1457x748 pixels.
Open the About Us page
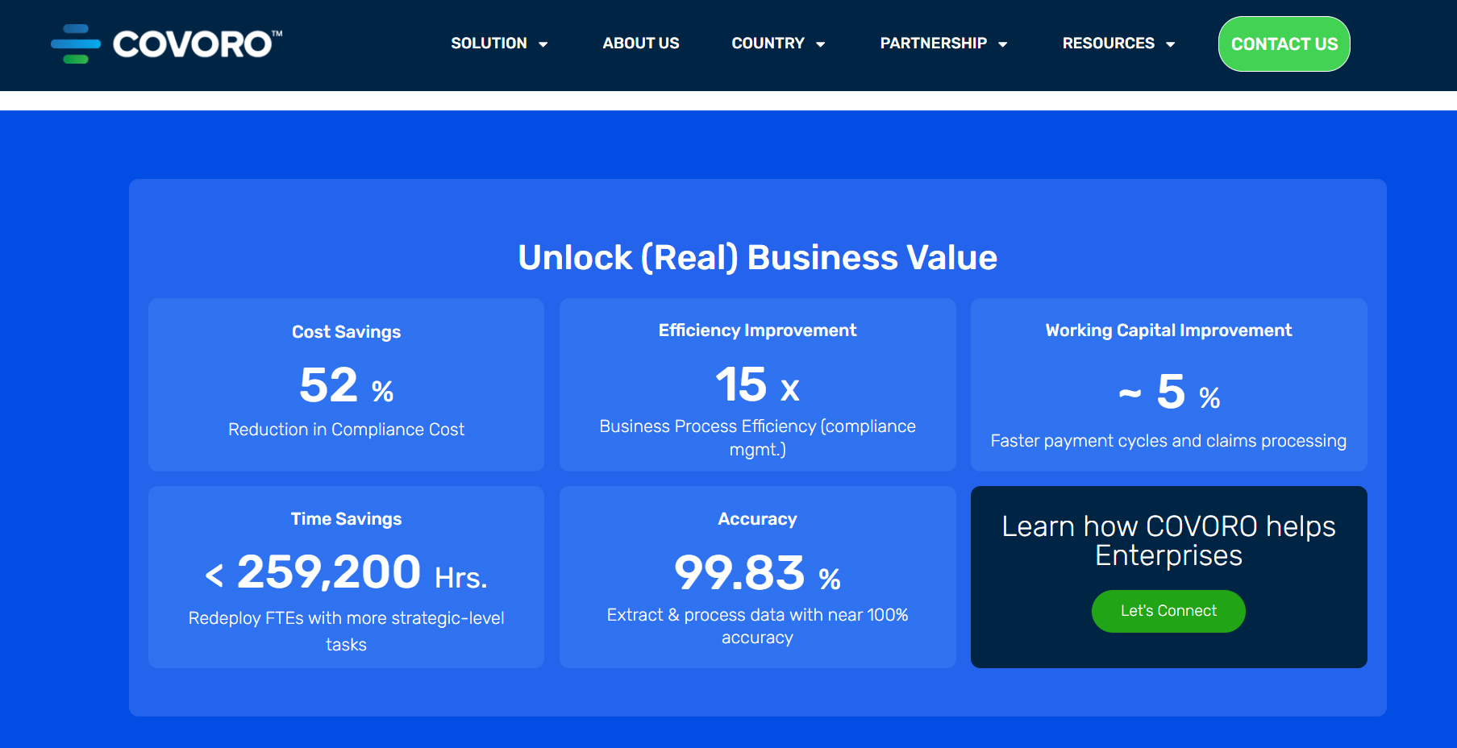[641, 44]
